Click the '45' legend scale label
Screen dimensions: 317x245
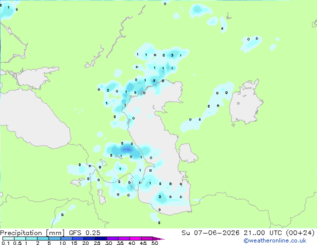tap(143, 243)
